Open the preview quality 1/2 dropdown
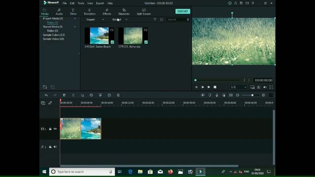 (x=239, y=87)
